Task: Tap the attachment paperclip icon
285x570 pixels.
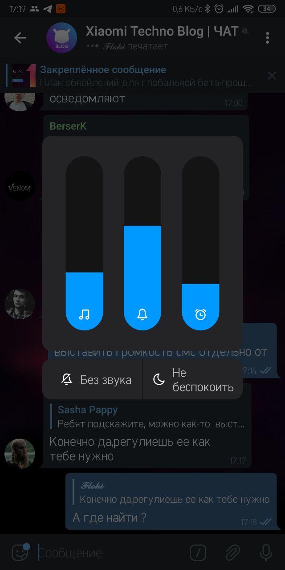Action: coord(232,553)
